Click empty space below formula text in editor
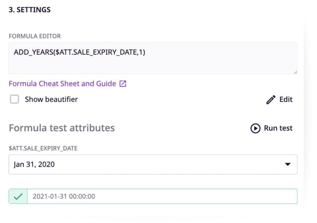Screen dimensions: 317x223 [x=153, y=65]
